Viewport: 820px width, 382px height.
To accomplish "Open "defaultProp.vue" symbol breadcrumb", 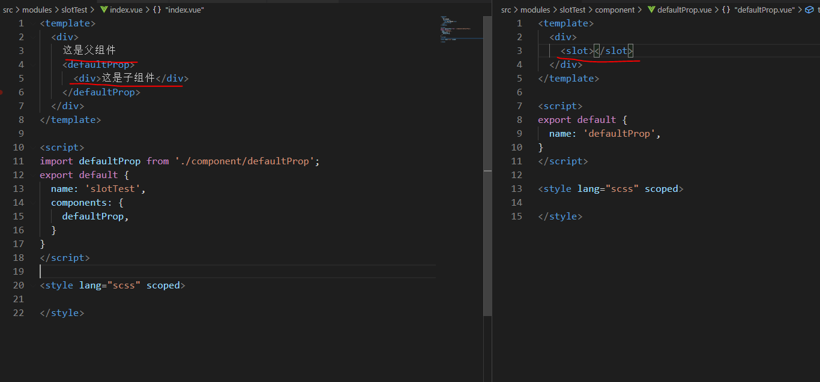I will click(764, 10).
